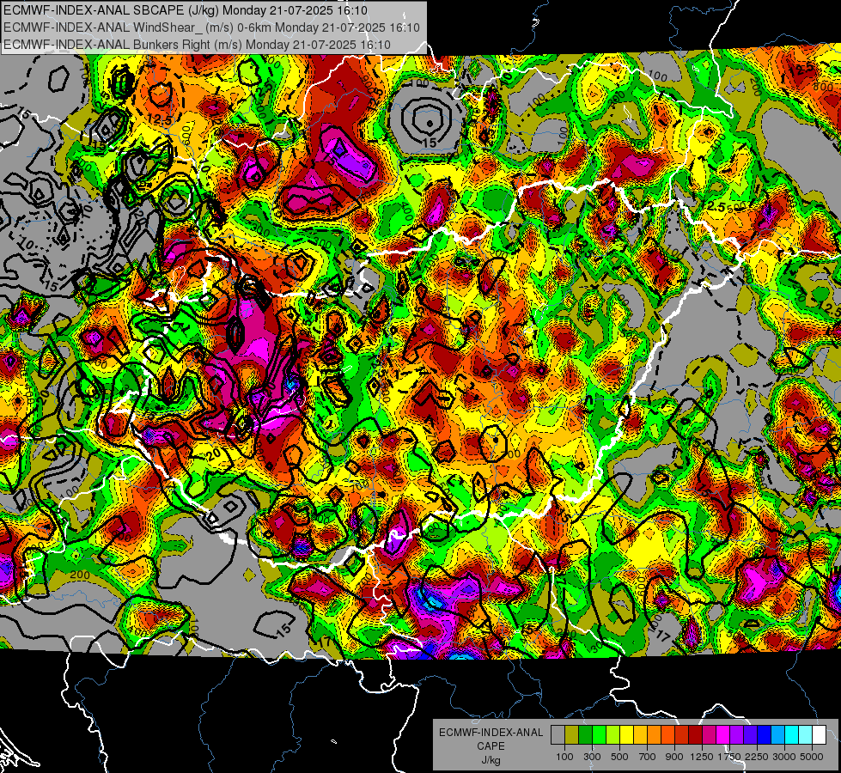Click the 100 legend value
Viewport: 841px width, 773px height.
(564, 757)
